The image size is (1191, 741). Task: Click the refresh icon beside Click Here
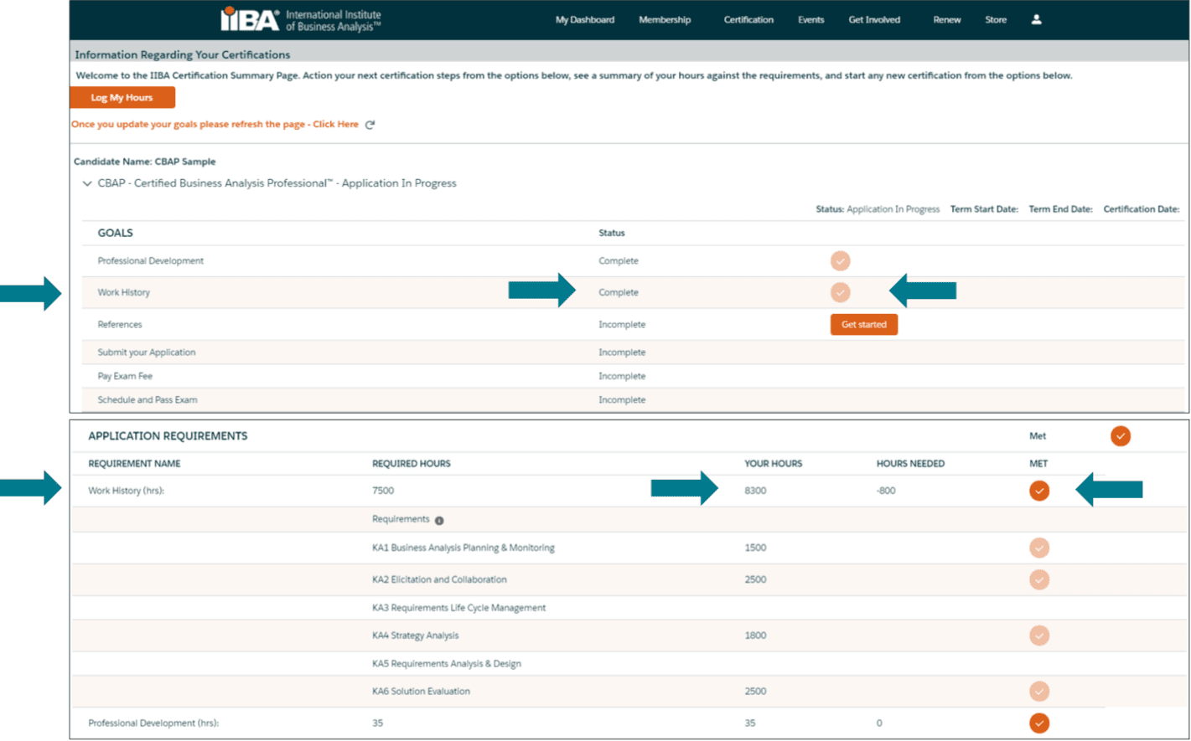370,125
